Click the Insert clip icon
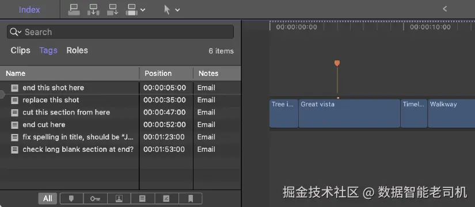This screenshot has width=475, height=207. click(x=93, y=9)
